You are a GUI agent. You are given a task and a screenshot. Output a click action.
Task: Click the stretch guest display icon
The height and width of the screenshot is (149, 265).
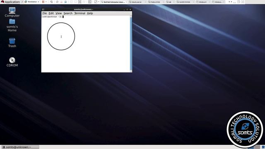click(x=96, y=2)
